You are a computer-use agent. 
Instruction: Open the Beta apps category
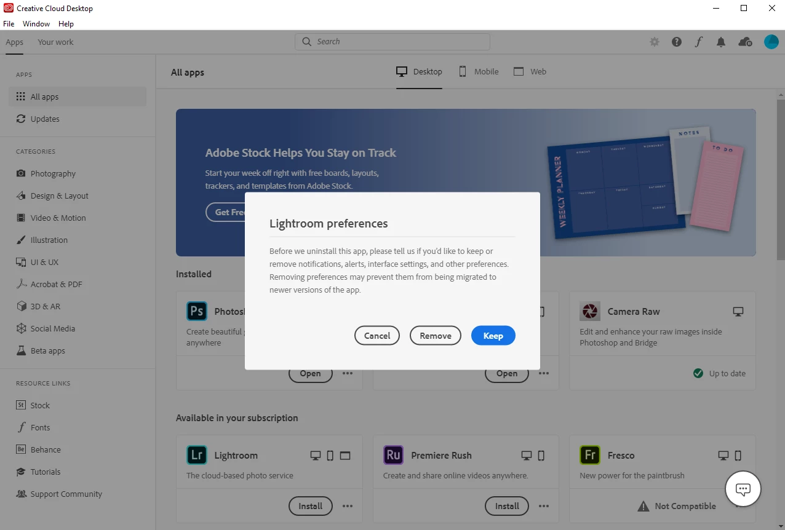click(x=78, y=350)
